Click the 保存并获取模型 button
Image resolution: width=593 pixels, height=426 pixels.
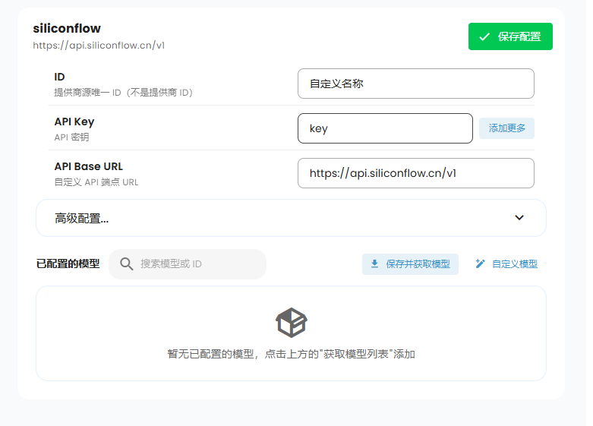click(x=410, y=264)
